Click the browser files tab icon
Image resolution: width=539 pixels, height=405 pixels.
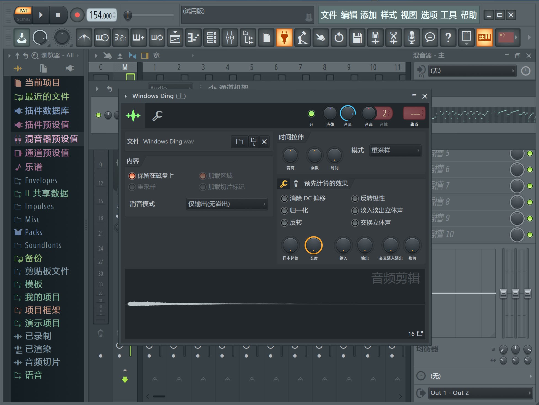tap(43, 68)
